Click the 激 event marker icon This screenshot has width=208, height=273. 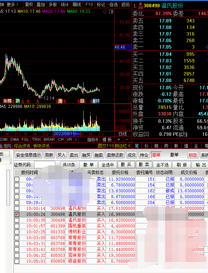pos(61,101)
